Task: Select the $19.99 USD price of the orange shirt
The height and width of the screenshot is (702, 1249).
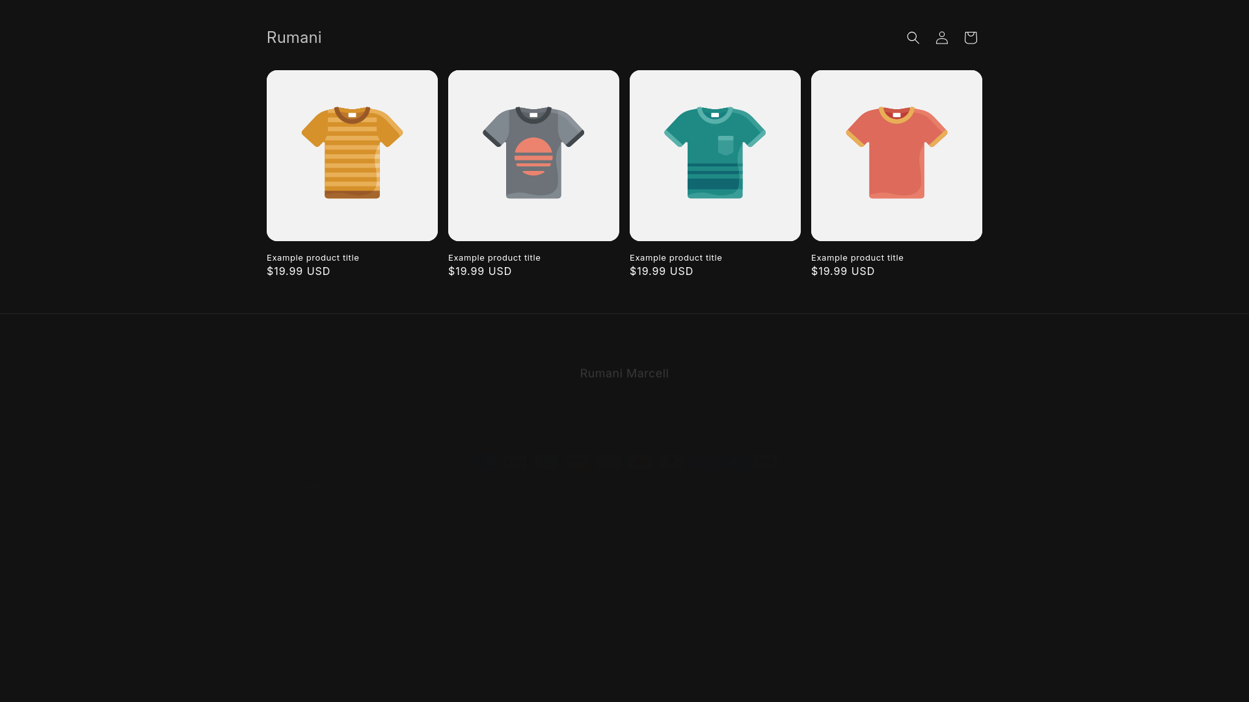Action: click(299, 271)
